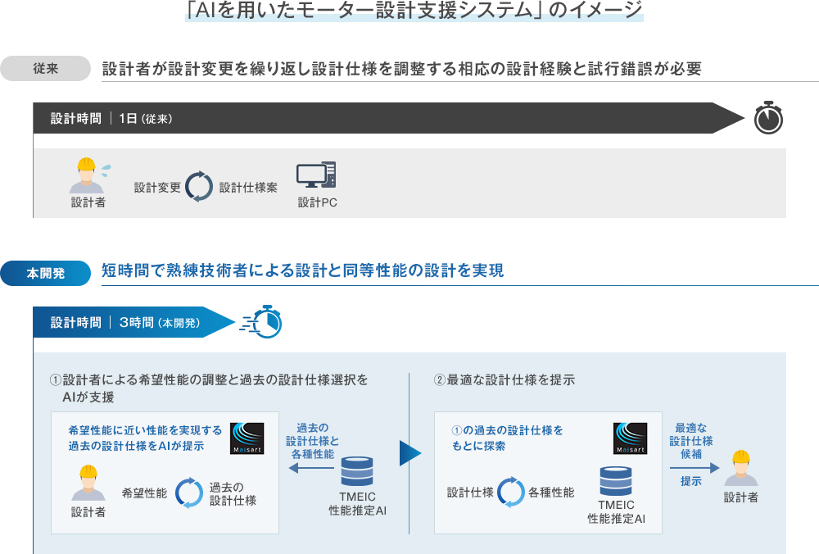Click the database icon inside the step ② box
Screen dimensions: 819x554
[615, 481]
